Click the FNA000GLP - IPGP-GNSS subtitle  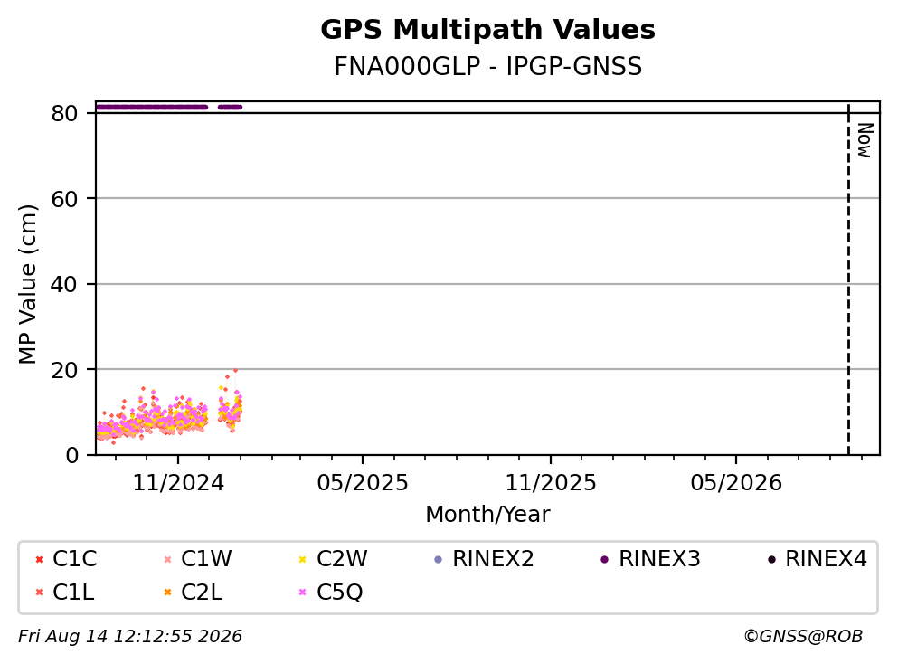tap(488, 66)
